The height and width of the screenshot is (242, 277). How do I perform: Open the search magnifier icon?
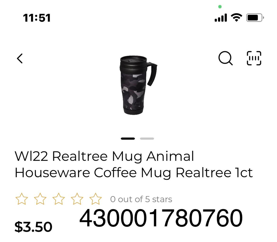[225, 58]
